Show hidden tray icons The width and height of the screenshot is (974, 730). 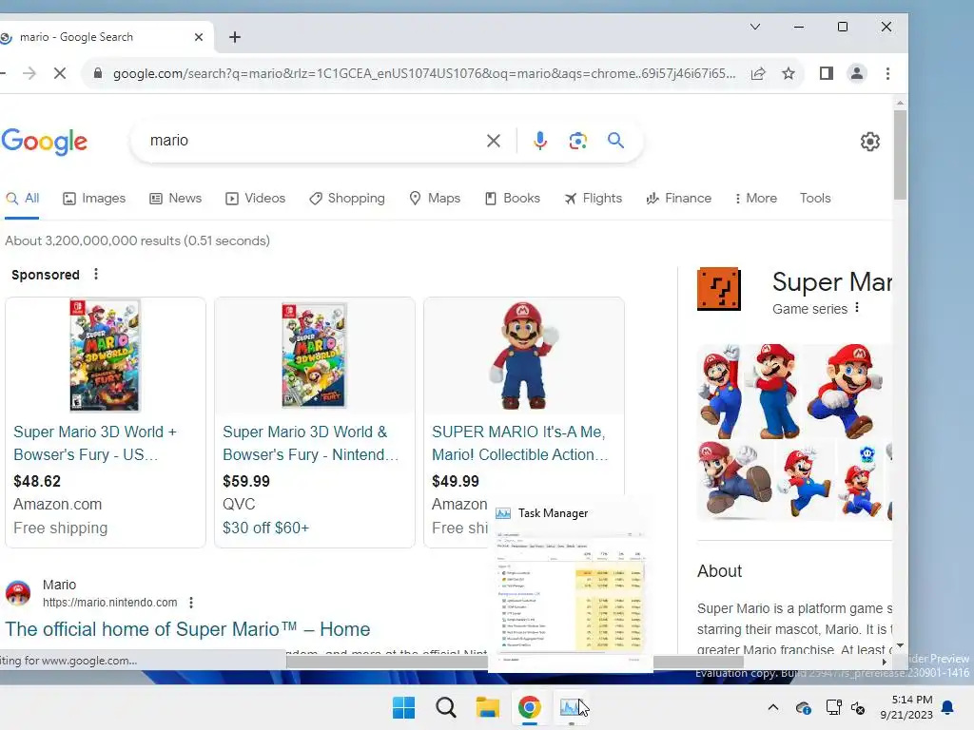point(772,707)
